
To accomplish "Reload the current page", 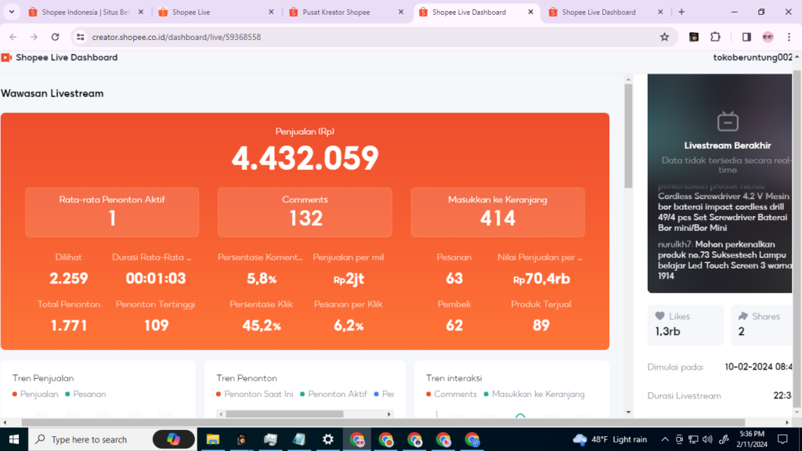I will pos(56,37).
